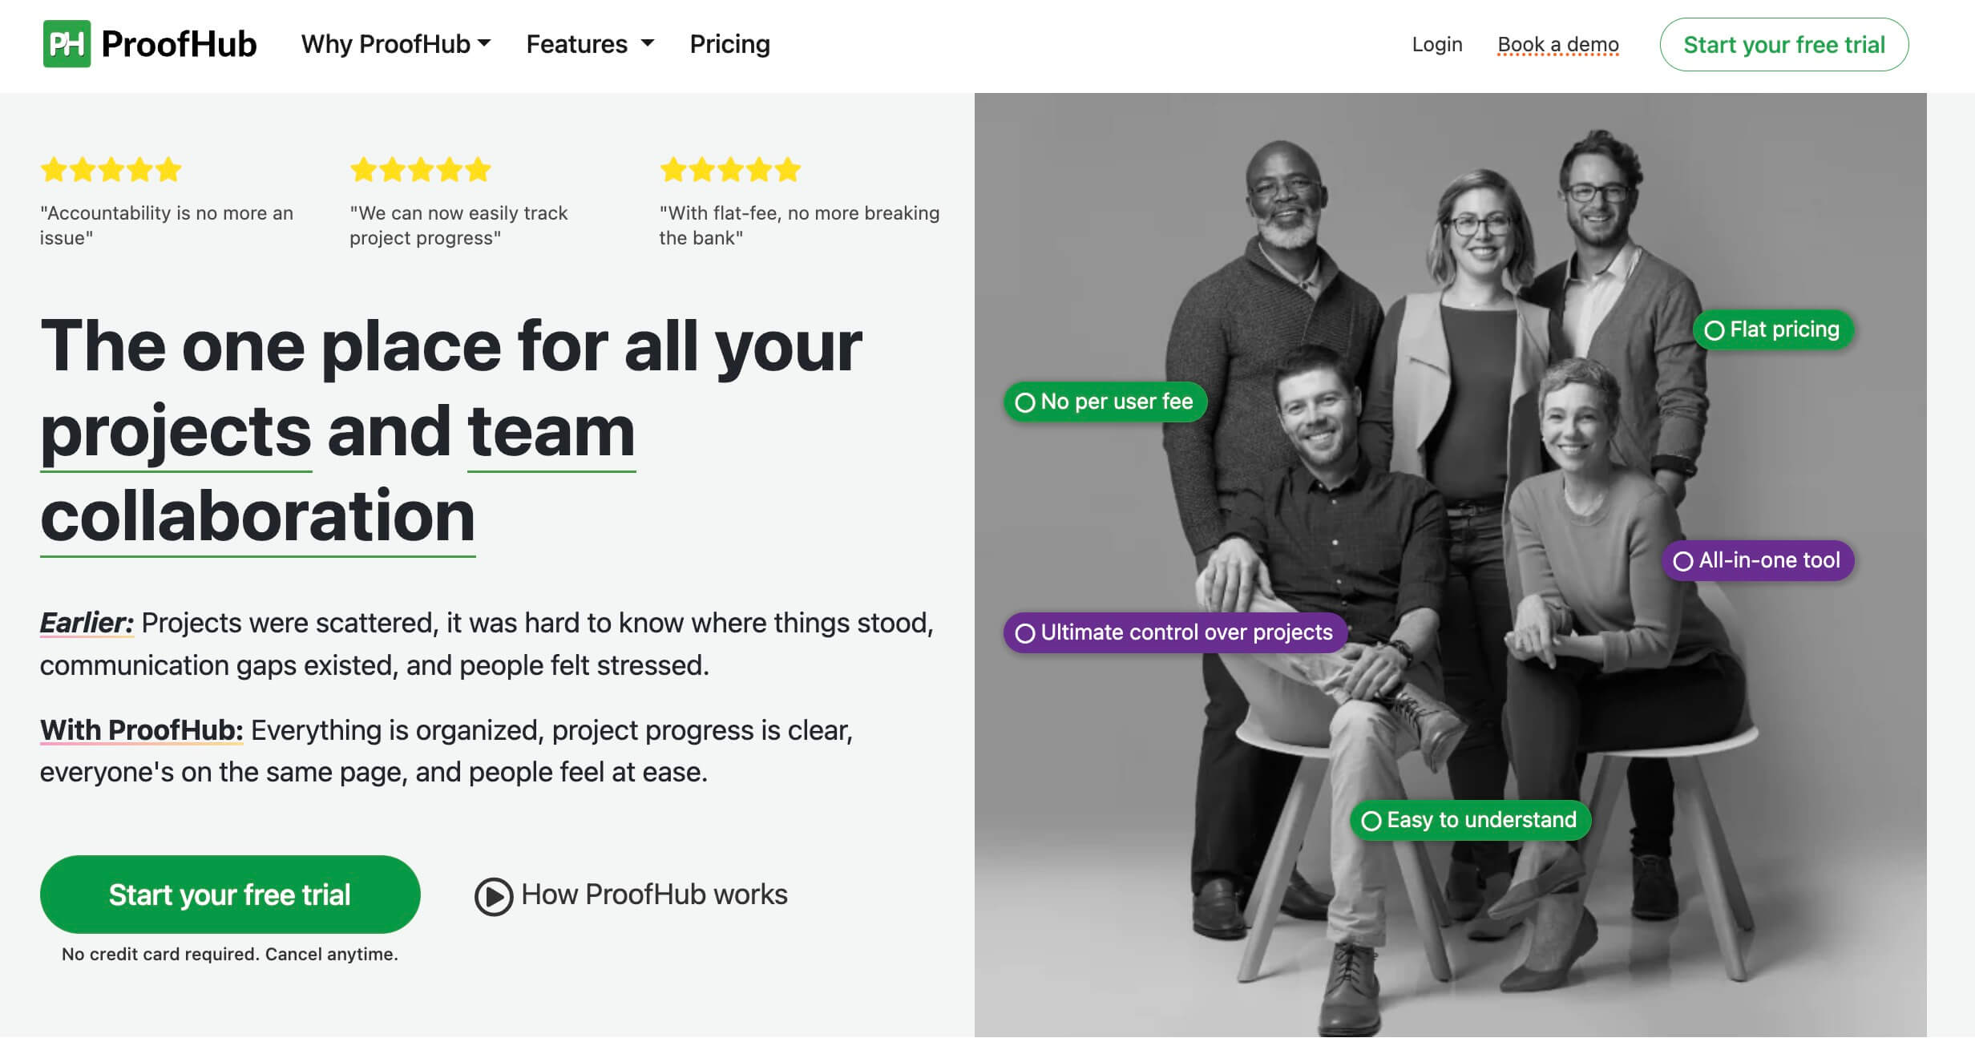Click the solid green Start your free trial button
1975x1042 pixels.
(x=230, y=895)
